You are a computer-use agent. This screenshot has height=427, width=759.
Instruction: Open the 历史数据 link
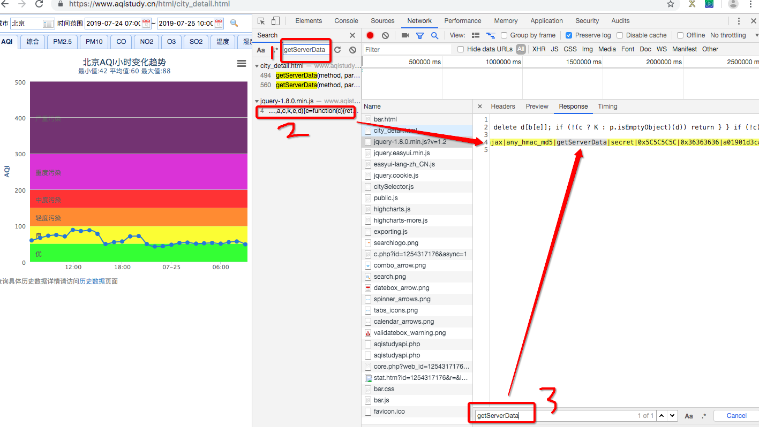pyautogui.click(x=92, y=281)
